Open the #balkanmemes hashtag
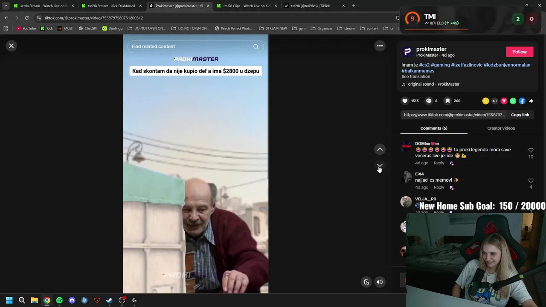The image size is (546, 307). pyautogui.click(x=418, y=71)
